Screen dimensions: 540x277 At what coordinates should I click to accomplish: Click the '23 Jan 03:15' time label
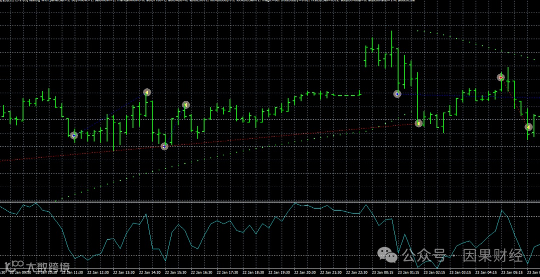click(x=460, y=273)
